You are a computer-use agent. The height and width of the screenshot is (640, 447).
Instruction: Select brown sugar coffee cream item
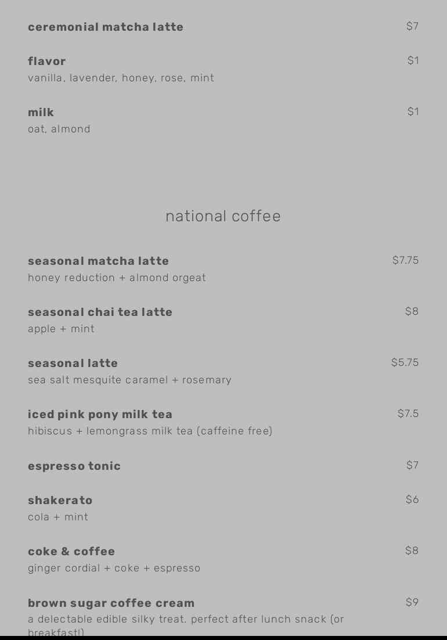point(111,603)
